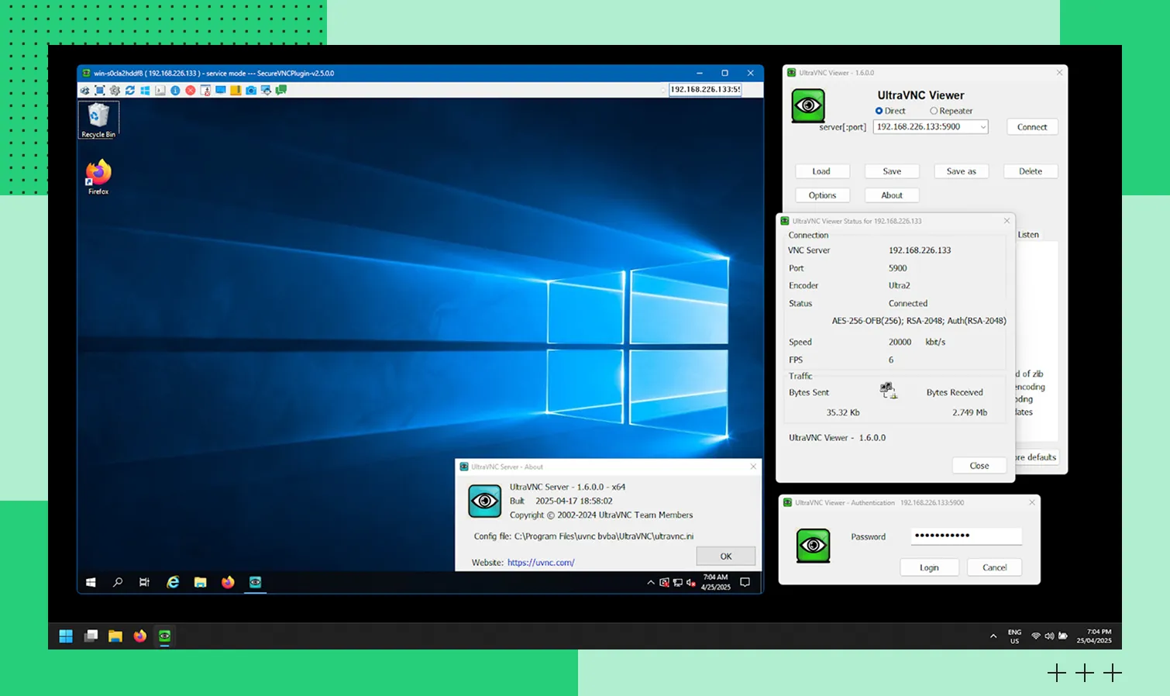Show hidden icons in remote system tray
Image resolution: width=1170 pixels, height=696 pixels.
650,583
